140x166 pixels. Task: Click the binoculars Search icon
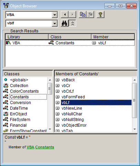(64, 23)
